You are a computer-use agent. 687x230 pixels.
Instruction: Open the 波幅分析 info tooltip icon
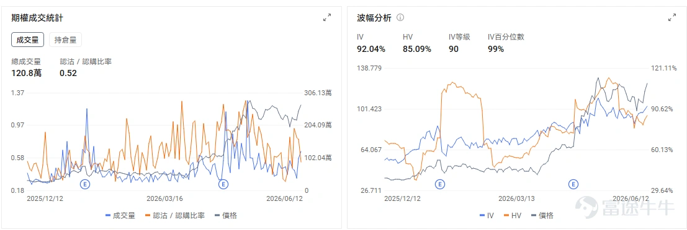(x=400, y=17)
